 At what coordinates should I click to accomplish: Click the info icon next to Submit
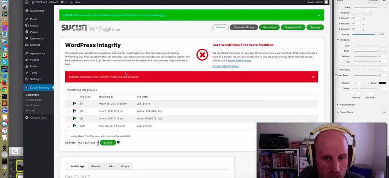(118, 142)
